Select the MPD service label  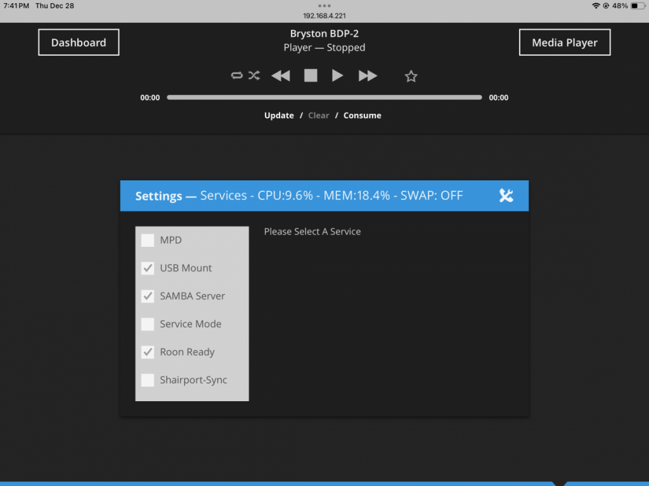[x=170, y=240]
